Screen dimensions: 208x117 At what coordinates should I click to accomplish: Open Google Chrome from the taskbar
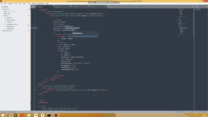click(x=9, y=115)
